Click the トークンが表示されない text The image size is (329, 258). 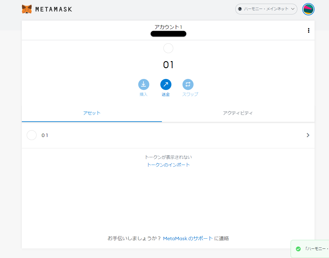coord(168,157)
